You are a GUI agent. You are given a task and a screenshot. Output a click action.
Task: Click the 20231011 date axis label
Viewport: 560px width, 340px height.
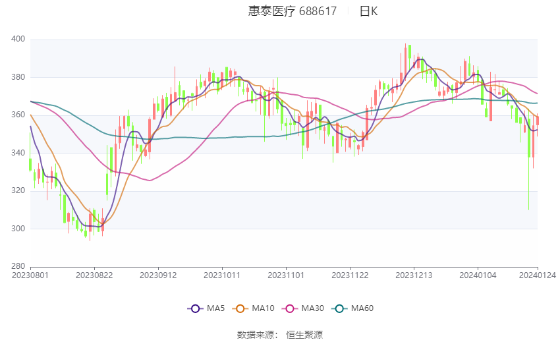222,275
